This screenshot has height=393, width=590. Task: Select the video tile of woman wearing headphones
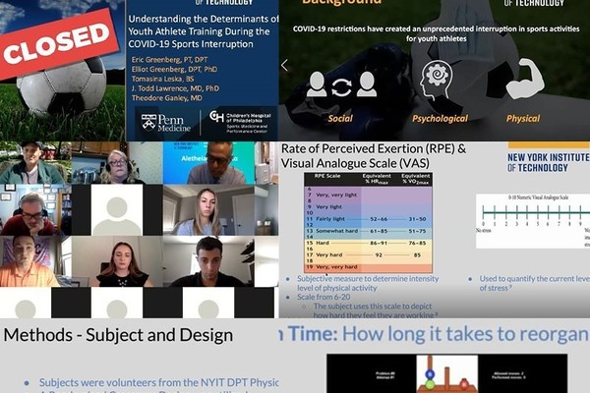tap(117, 163)
